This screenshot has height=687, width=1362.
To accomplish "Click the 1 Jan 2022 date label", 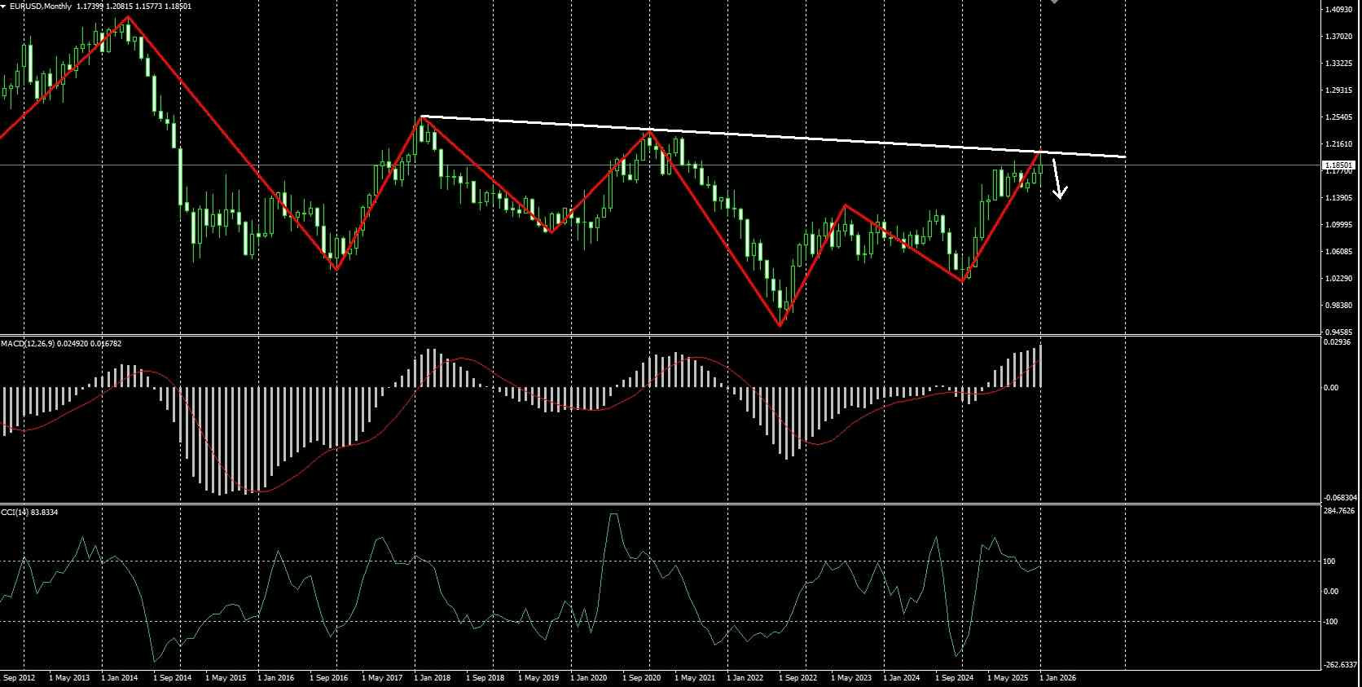I will tap(745, 677).
